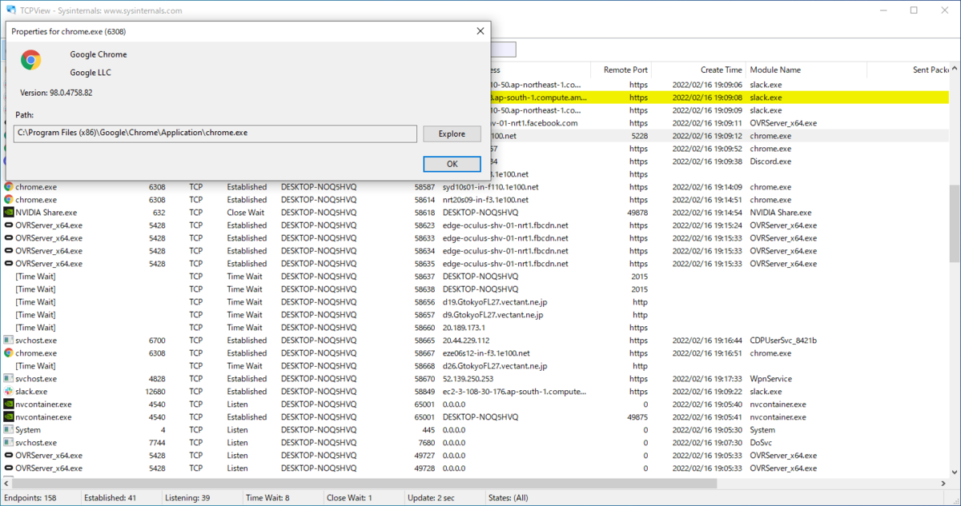Click remote address '20.44.229.112'
This screenshot has width=961, height=506.
[466, 341]
